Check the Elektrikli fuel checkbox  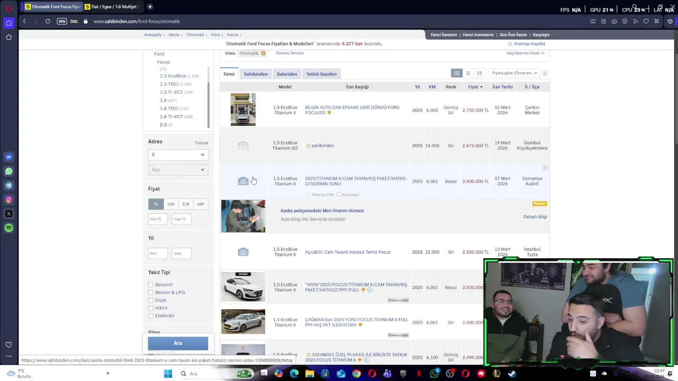(151, 316)
